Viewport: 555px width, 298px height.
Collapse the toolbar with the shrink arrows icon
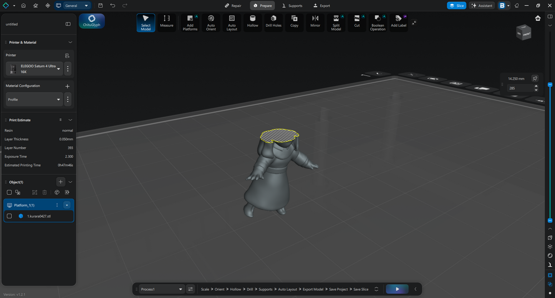(414, 23)
